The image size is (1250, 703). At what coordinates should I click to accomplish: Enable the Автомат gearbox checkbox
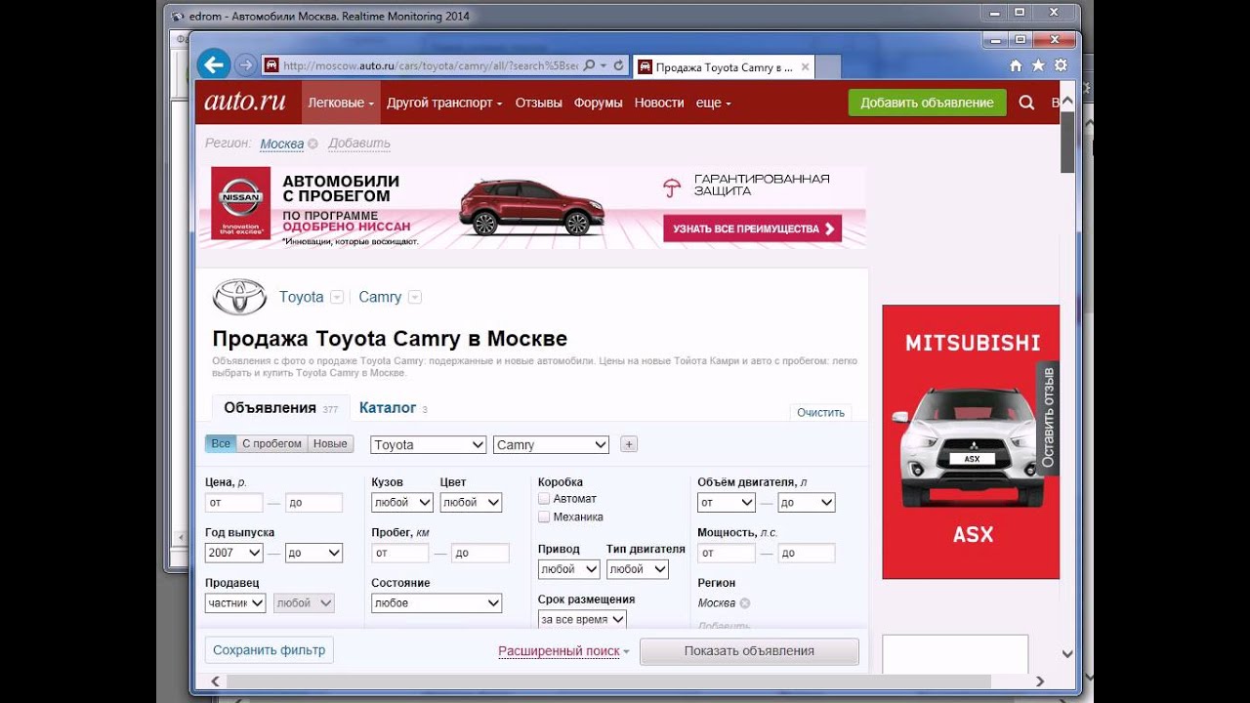click(544, 498)
